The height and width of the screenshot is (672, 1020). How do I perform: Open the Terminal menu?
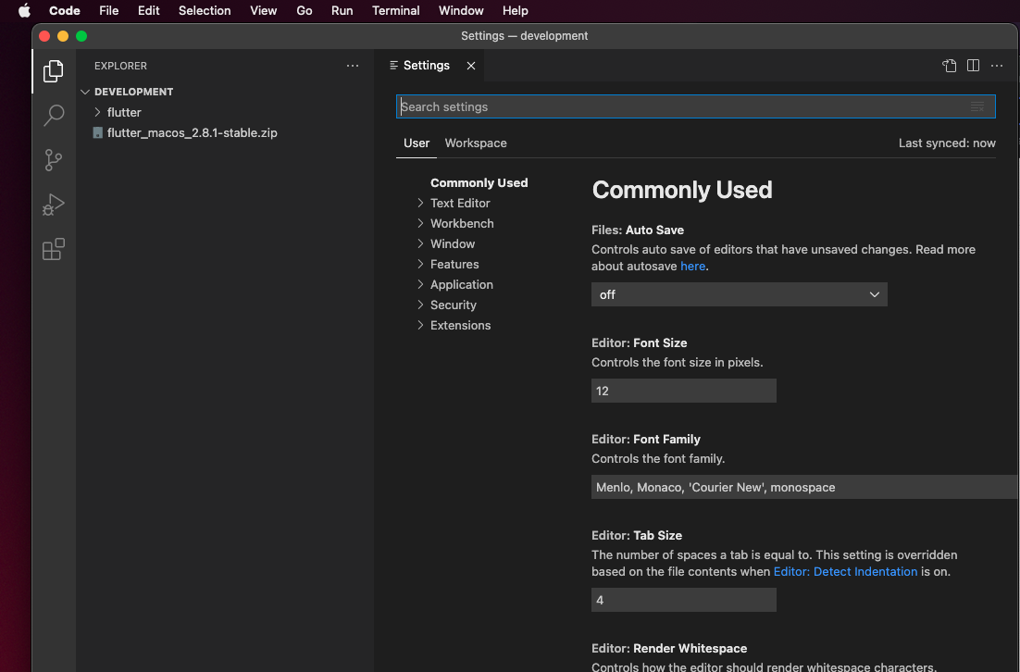[x=395, y=10]
